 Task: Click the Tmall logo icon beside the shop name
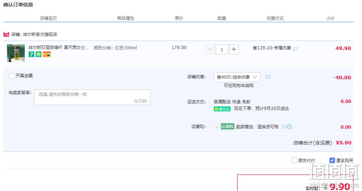[6, 35]
